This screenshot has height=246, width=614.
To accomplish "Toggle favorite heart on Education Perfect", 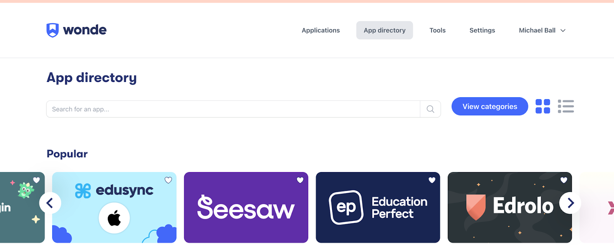I will (432, 180).
